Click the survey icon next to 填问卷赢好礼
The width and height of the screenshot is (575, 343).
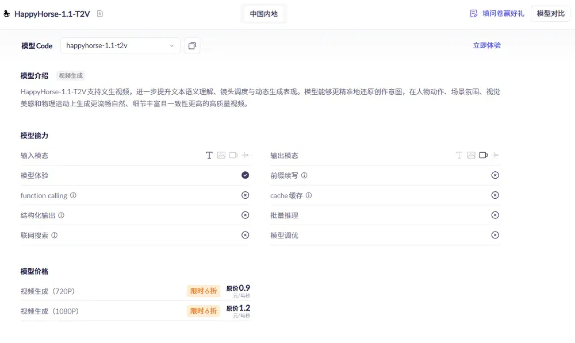click(474, 14)
